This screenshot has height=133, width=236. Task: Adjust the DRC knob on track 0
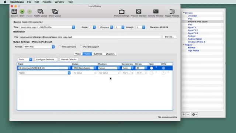point(163,68)
